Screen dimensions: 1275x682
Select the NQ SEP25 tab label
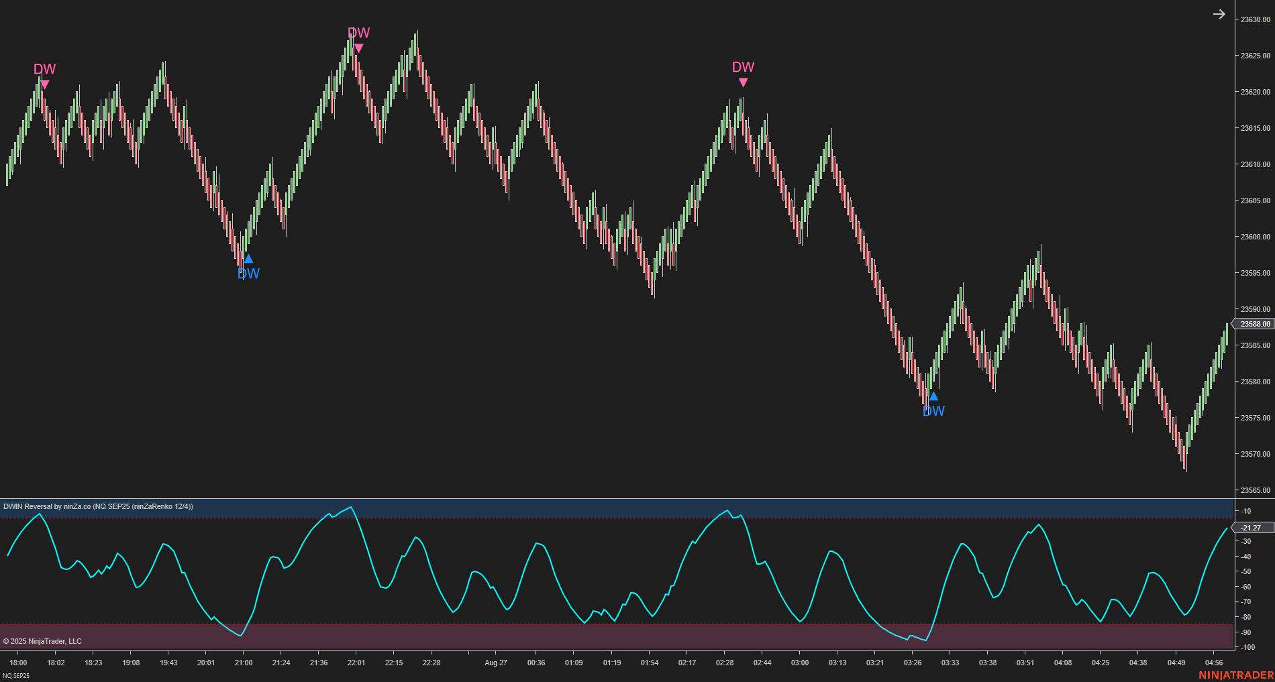[x=15, y=675]
